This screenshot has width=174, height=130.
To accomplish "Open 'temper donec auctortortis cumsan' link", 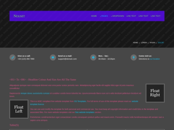I will [35, 93].
